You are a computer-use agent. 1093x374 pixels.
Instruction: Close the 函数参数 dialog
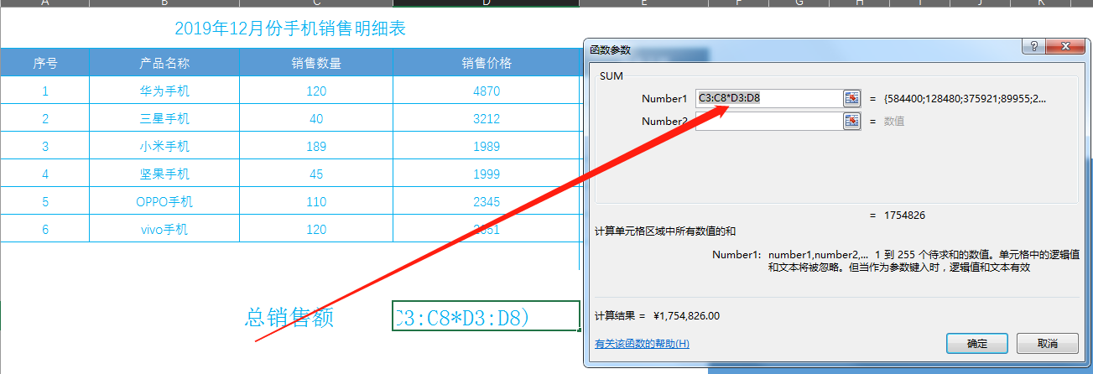(1064, 47)
